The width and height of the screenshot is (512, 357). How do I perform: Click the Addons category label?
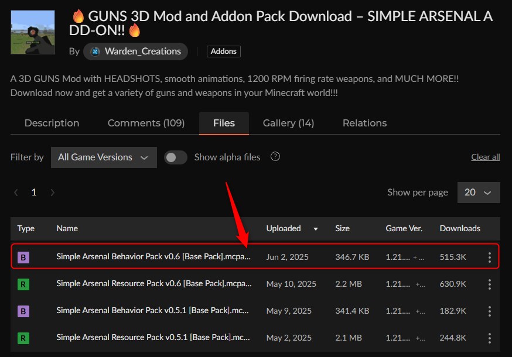coord(223,51)
